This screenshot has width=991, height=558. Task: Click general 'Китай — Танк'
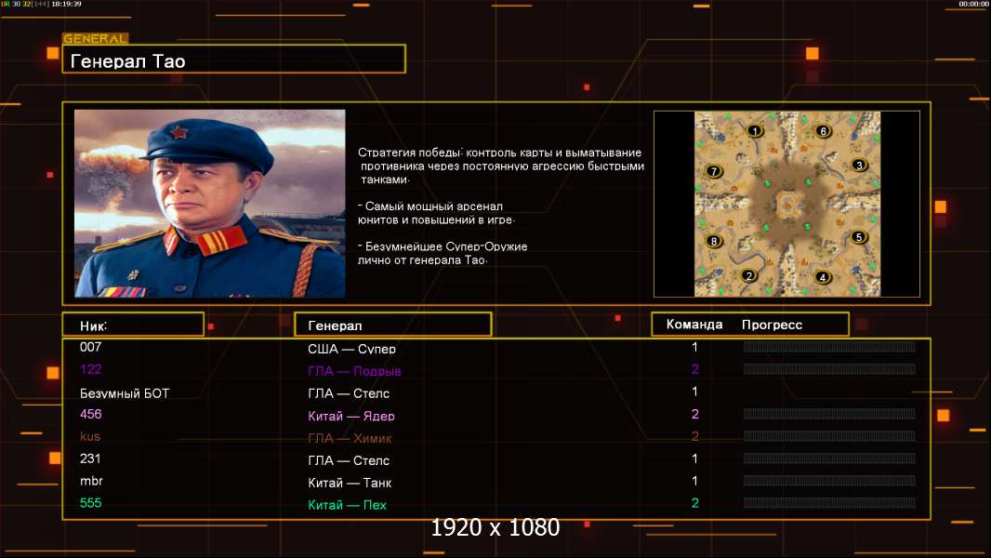(350, 483)
